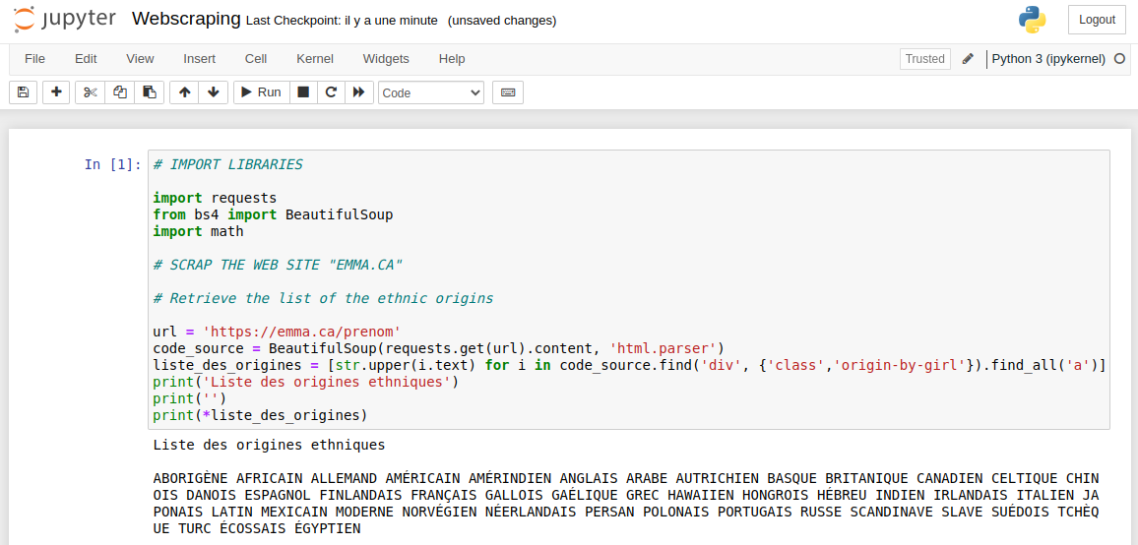The image size is (1138, 545).
Task: Click the 'from bs4 import BeautifulSoup' line
Action: [273, 214]
